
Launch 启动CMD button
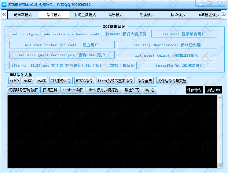click(x=213, y=90)
